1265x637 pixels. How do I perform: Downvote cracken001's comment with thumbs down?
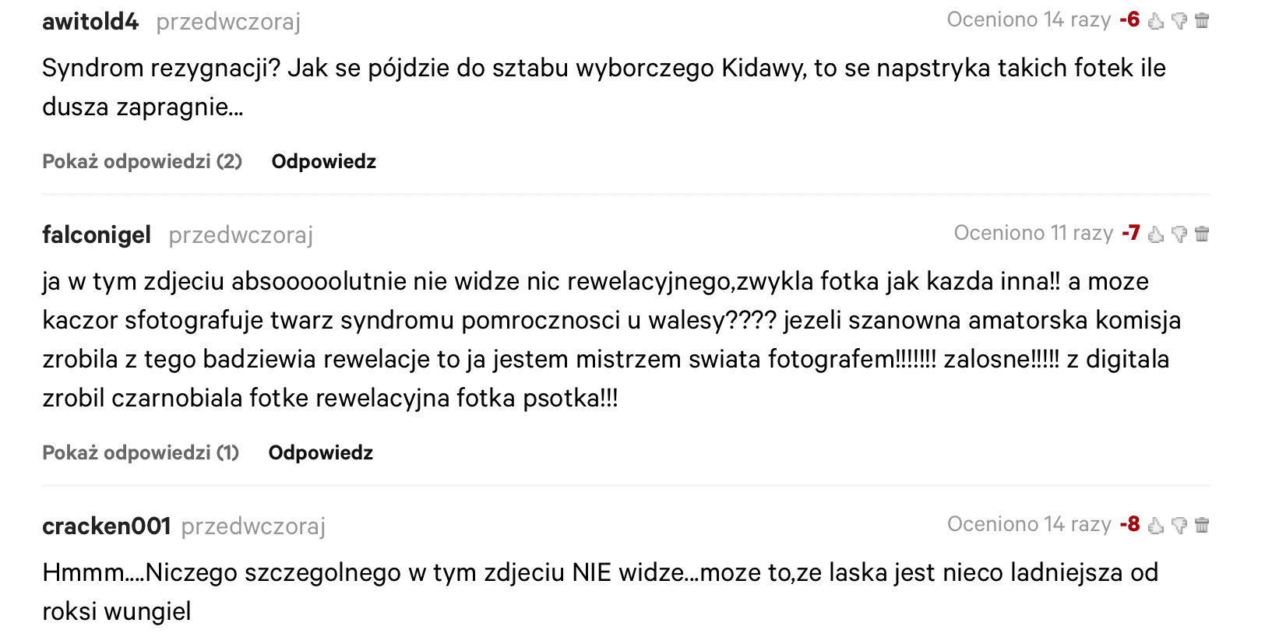click(1179, 525)
